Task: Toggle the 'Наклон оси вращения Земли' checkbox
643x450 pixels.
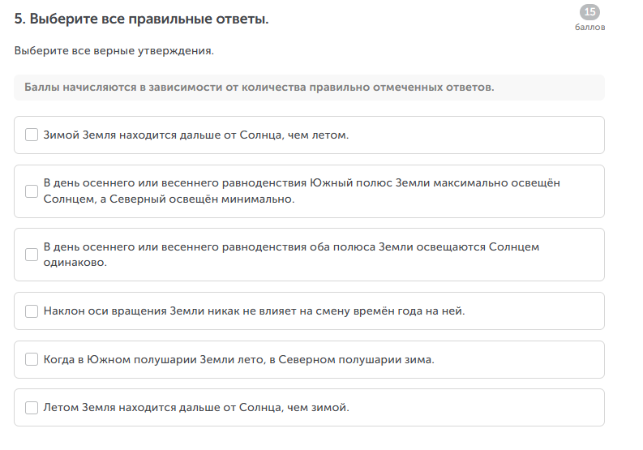Action: pyautogui.click(x=32, y=311)
